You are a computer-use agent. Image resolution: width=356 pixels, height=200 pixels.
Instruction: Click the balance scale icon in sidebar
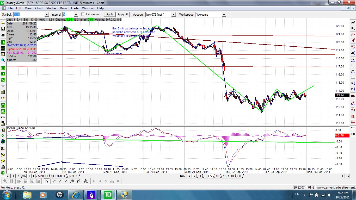click(x=3, y=117)
